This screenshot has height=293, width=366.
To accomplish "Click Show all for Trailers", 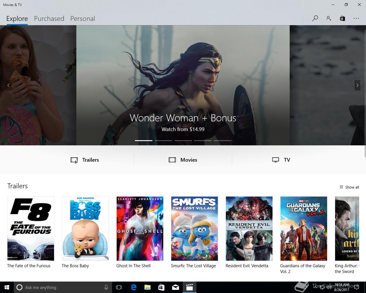I will (x=349, y=187).
